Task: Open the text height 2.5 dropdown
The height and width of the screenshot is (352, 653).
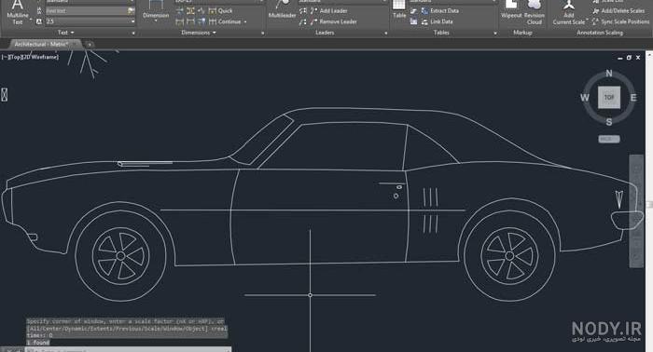Action: click(x=132, y=21)
